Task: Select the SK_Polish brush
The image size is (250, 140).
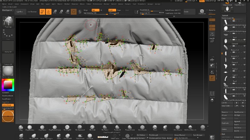Action: tap(105, 128)
